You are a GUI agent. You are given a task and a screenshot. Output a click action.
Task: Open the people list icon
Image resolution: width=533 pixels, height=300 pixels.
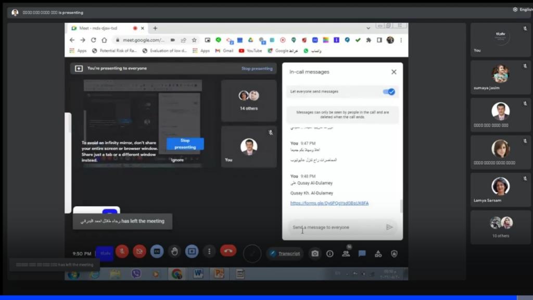346,254
